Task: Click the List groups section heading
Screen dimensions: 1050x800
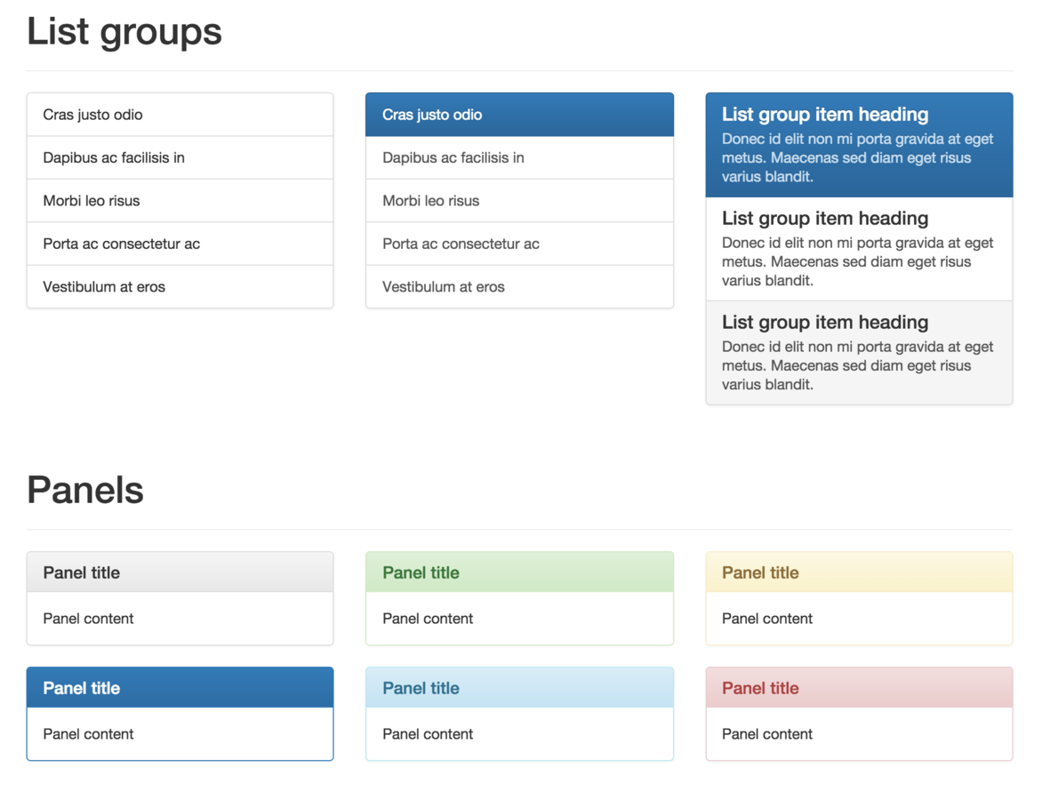Action: [x=124, y=31]
